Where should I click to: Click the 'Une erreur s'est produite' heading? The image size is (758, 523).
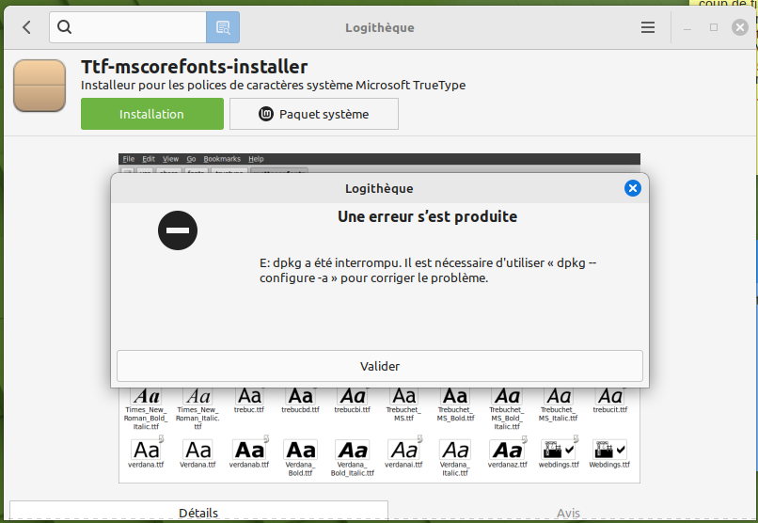427,216
